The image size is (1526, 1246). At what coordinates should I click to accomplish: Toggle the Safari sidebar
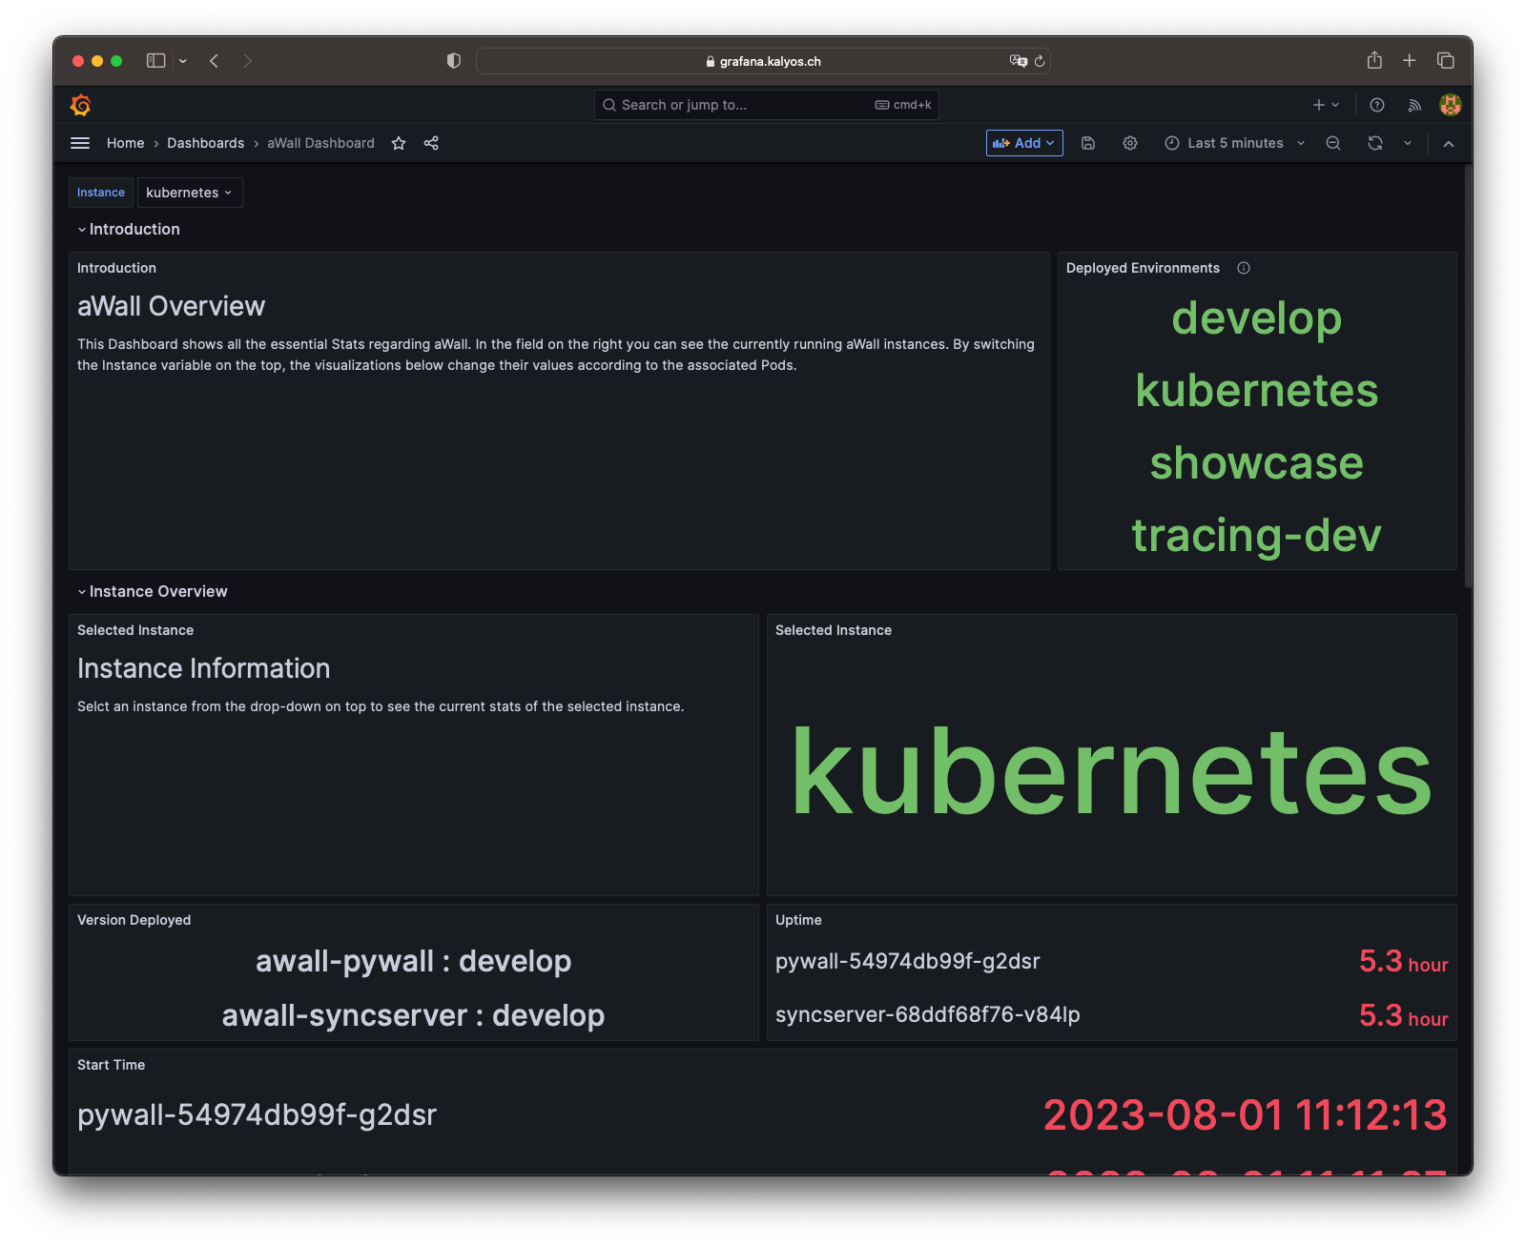[x=156, y=61]
